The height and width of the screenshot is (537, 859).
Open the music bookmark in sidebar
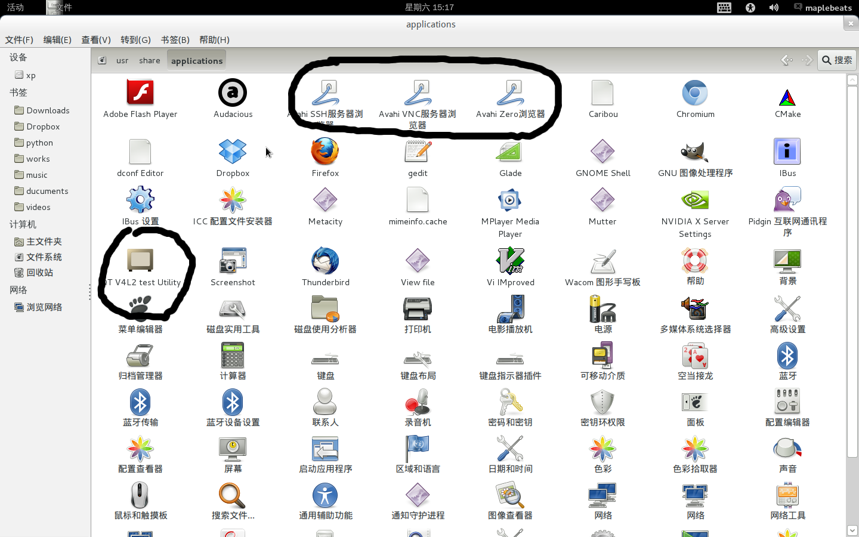[x=36, y=175]
